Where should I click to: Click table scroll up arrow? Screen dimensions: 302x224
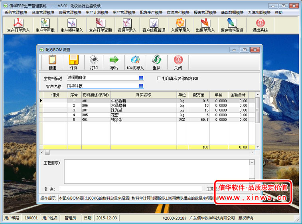coord(257,94)
